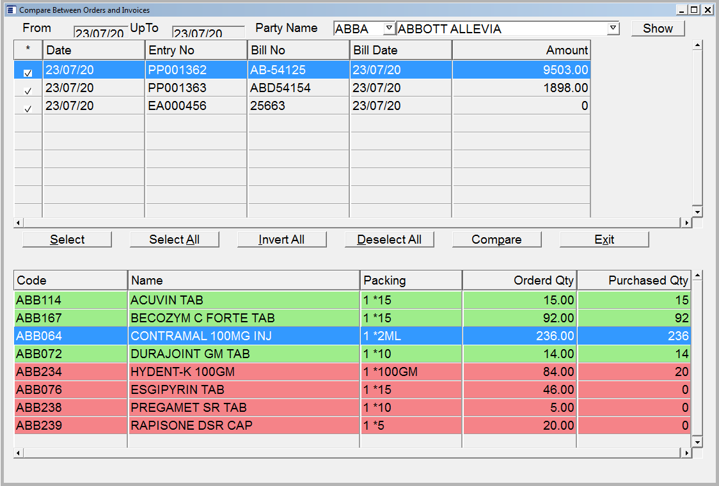Click packing 1 *2ML cell

[411, 336]
